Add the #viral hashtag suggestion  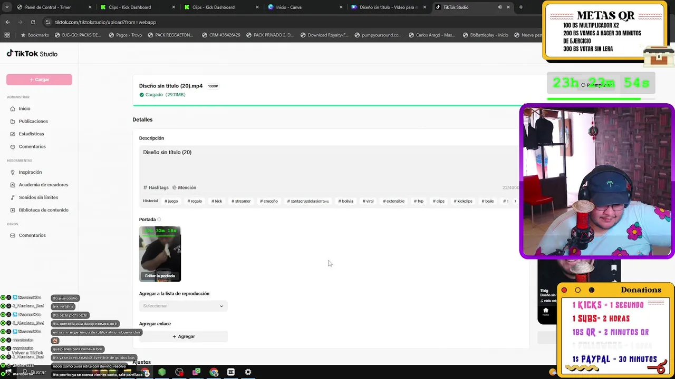coord(368,201)
